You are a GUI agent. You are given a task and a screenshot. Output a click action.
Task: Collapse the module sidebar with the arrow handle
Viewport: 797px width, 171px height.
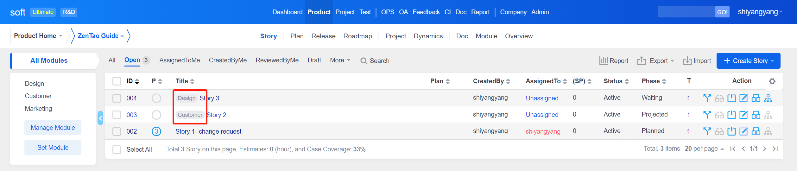(x=100, y=118)
